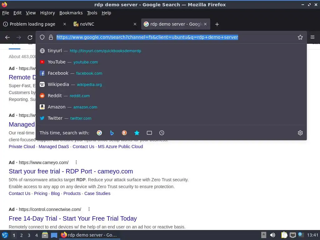Open the View menu
320x240 pixels.
point(31,13)
